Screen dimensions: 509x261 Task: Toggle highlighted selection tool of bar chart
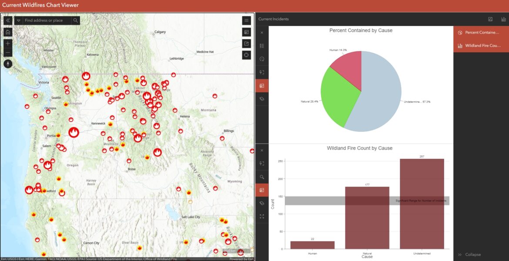point(262,190)
